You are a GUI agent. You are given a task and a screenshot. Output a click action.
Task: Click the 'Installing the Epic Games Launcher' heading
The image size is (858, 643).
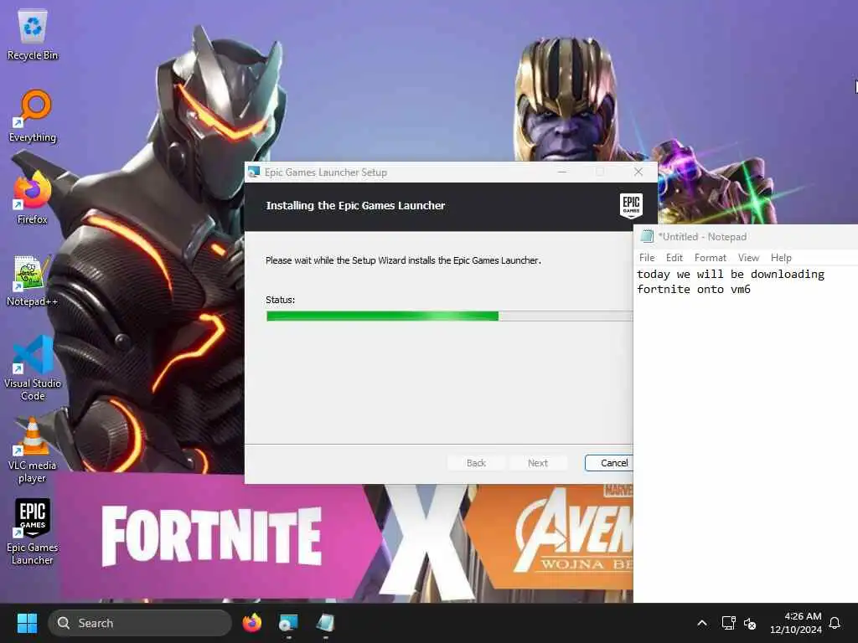tap(355, 206)
